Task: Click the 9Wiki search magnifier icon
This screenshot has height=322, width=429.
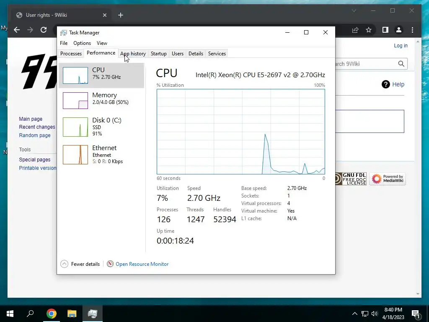Action: 401,64
